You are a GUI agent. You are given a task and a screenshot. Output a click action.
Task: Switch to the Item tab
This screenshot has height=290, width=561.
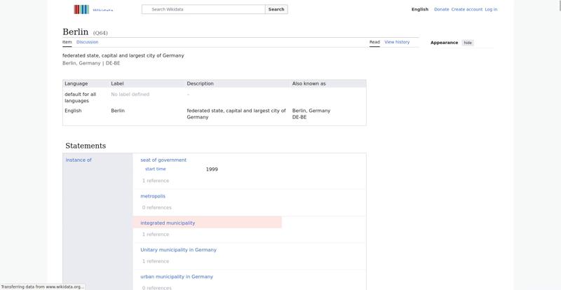[67, 42]
